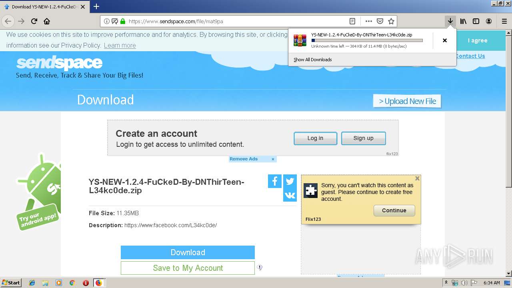Open the Library bookshelf icon
The width and height of the screenshot is (512, 288).
click(463, 21)
